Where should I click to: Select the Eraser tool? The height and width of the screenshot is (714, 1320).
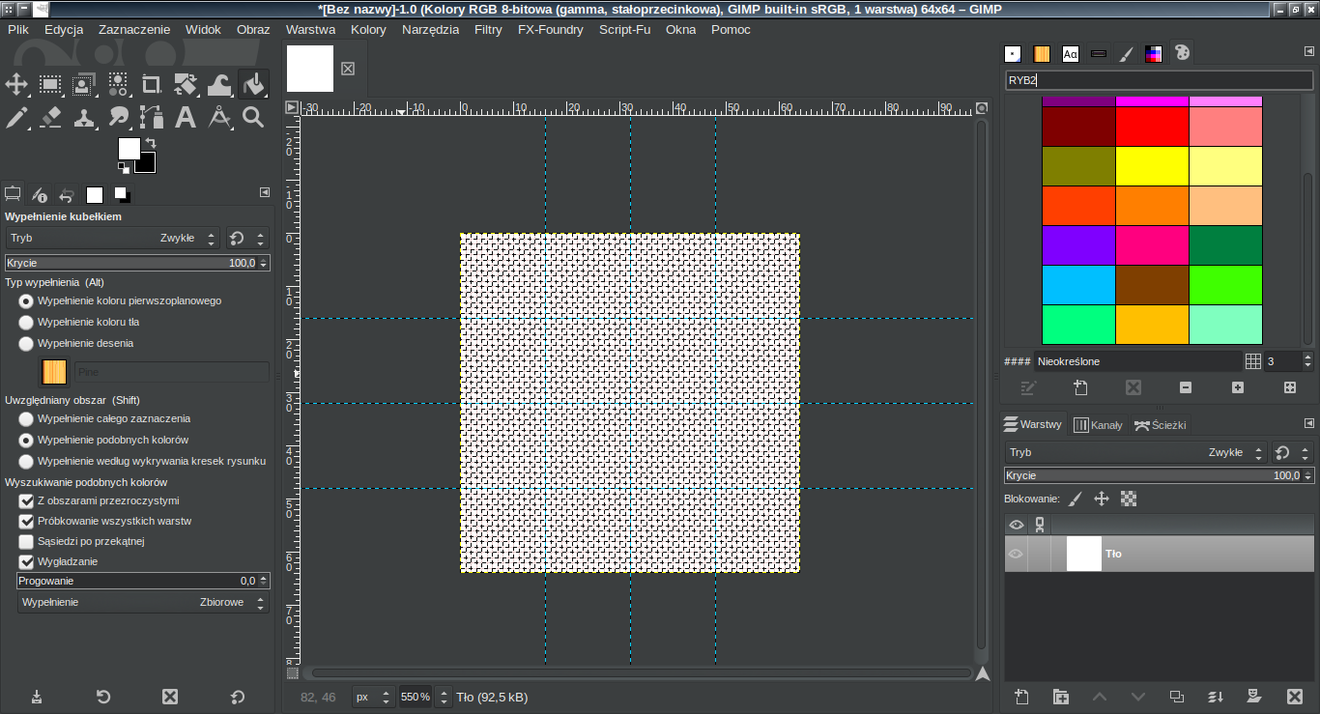coord(50,118)
